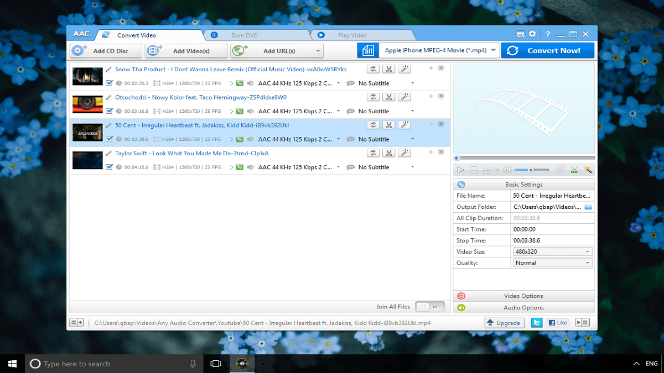Click the preview magic wand effects icon
Image resolution: width=664 pixels, height=373 pixels.
point(588,170)
